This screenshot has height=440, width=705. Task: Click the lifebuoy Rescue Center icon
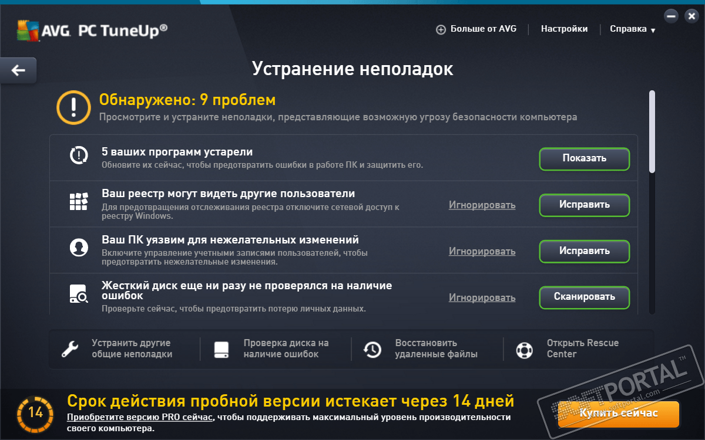524,350
